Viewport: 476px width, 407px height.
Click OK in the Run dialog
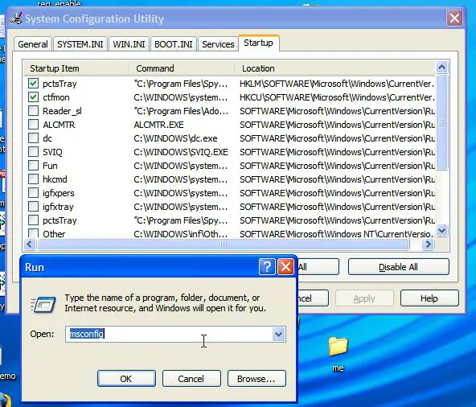pos(126,379)
